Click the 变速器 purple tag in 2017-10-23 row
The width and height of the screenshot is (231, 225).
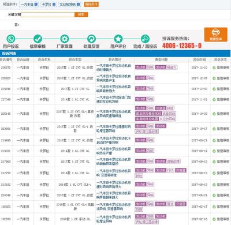(x=161, y=108)
